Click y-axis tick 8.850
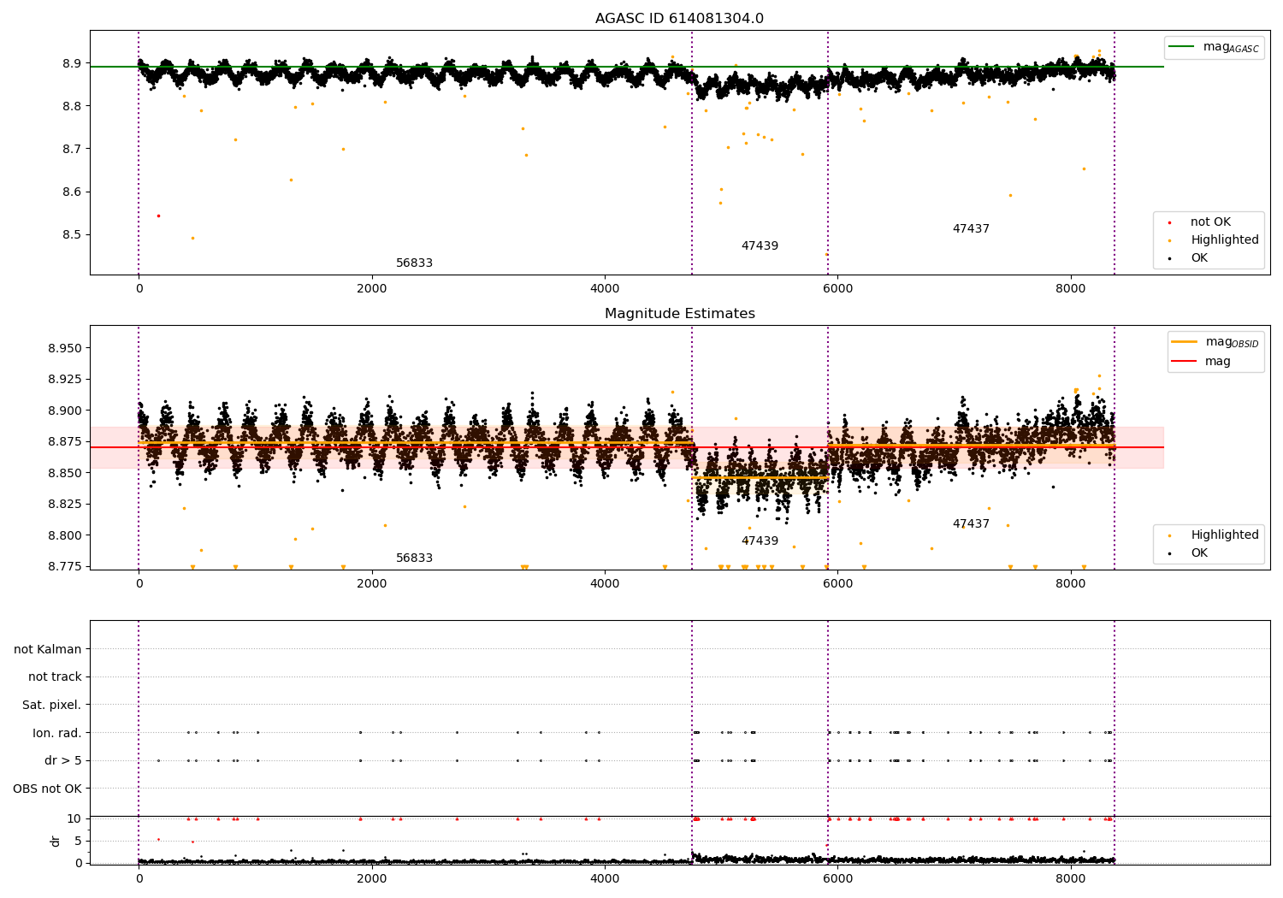The image size is (1283, 898). tap(64, 474)
